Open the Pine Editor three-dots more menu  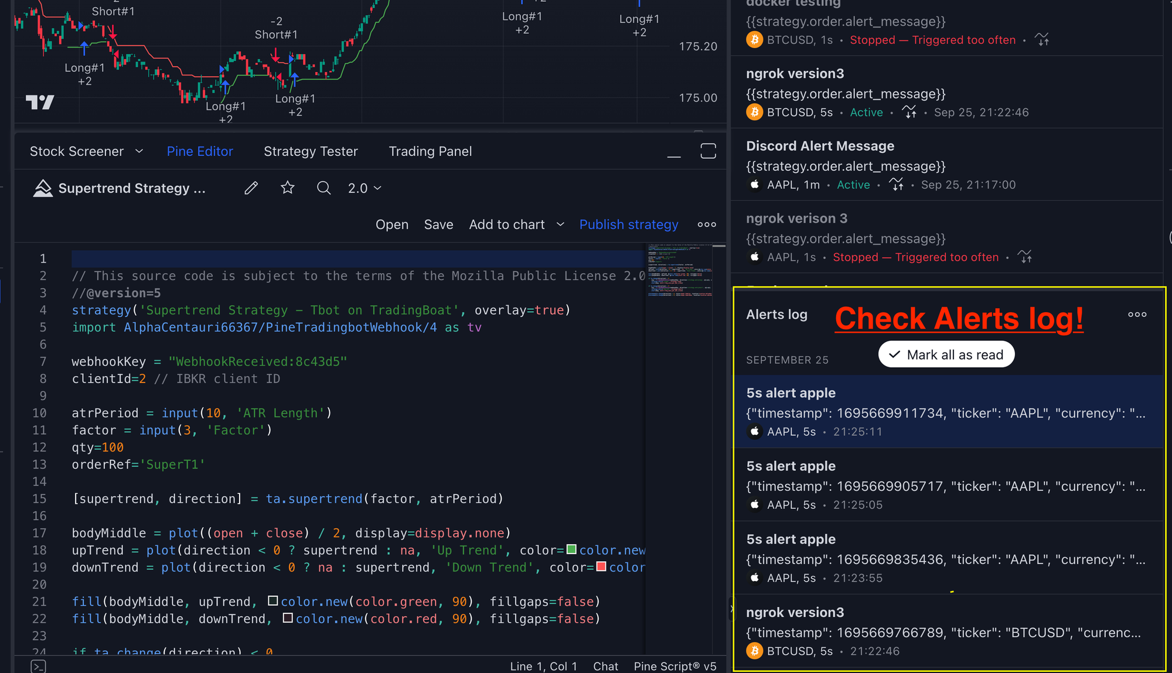point(707,224)
